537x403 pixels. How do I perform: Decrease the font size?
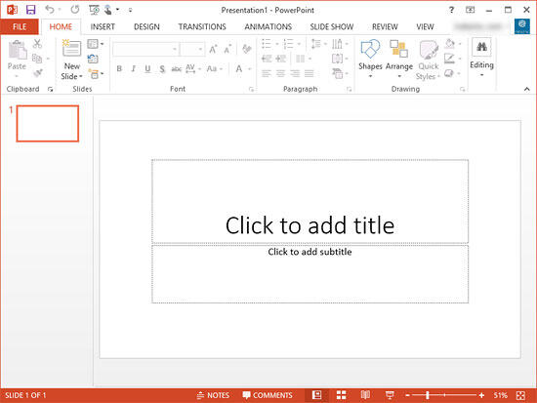pos(227,50)
